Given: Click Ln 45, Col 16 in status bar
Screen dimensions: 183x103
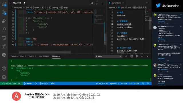Looking at the screenshot, I should coord(102,84).
